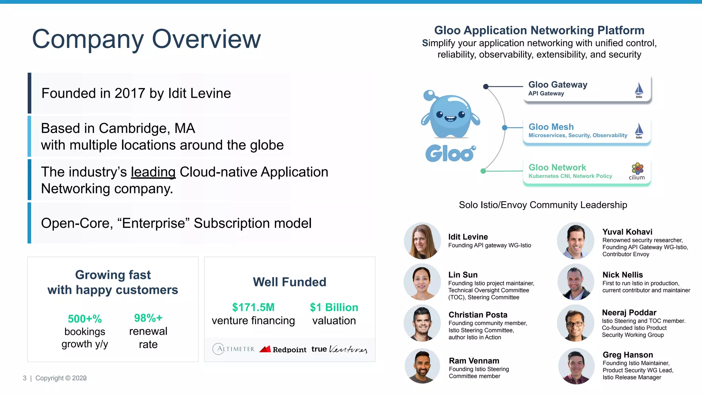The image size is (702, 395).
Task: Click 'Istio Release Manager' line
Action: (x=632, y=377)
